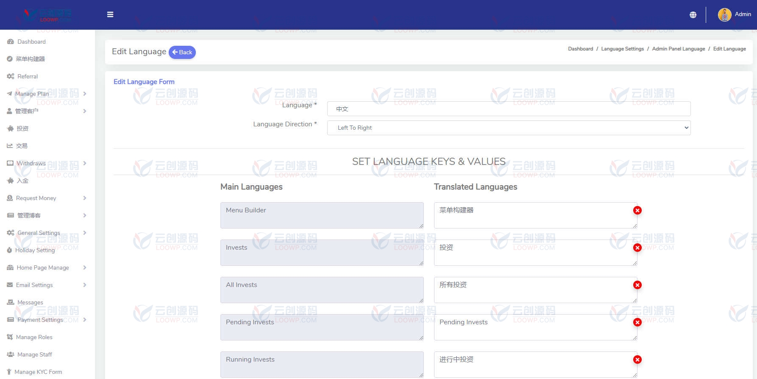757x379 pixels.
Task: Click the Request Money coin icon
Action: coord(10,198)
